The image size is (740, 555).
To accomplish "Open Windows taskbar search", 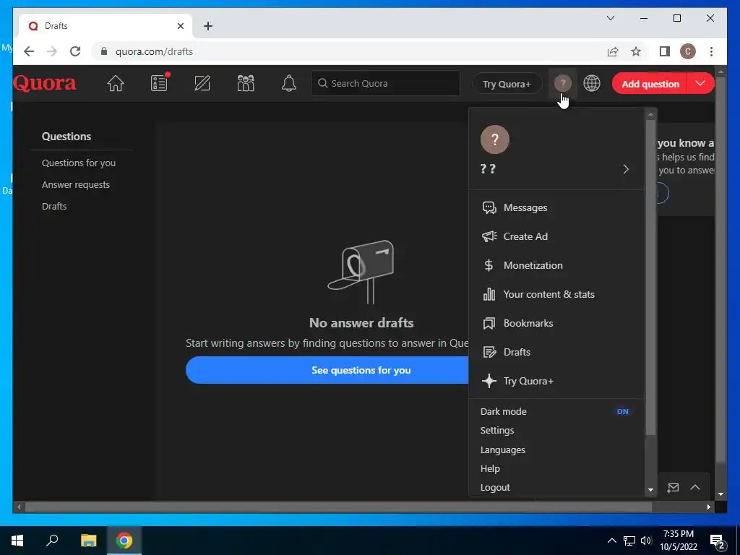I will pos(52,541).
